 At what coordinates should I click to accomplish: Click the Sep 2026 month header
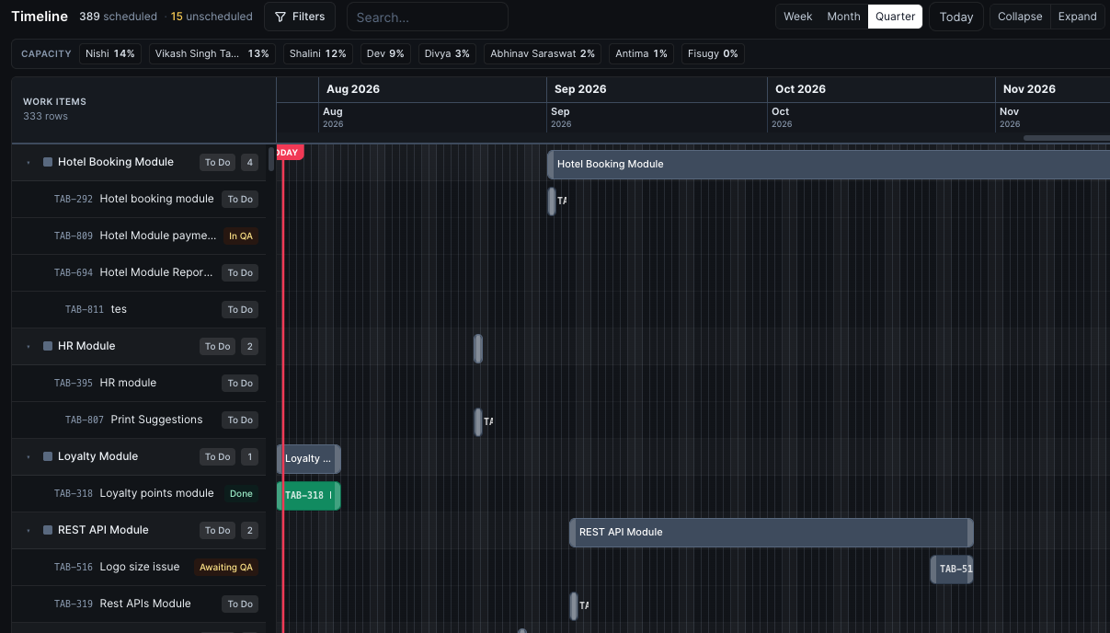[580, 89]
